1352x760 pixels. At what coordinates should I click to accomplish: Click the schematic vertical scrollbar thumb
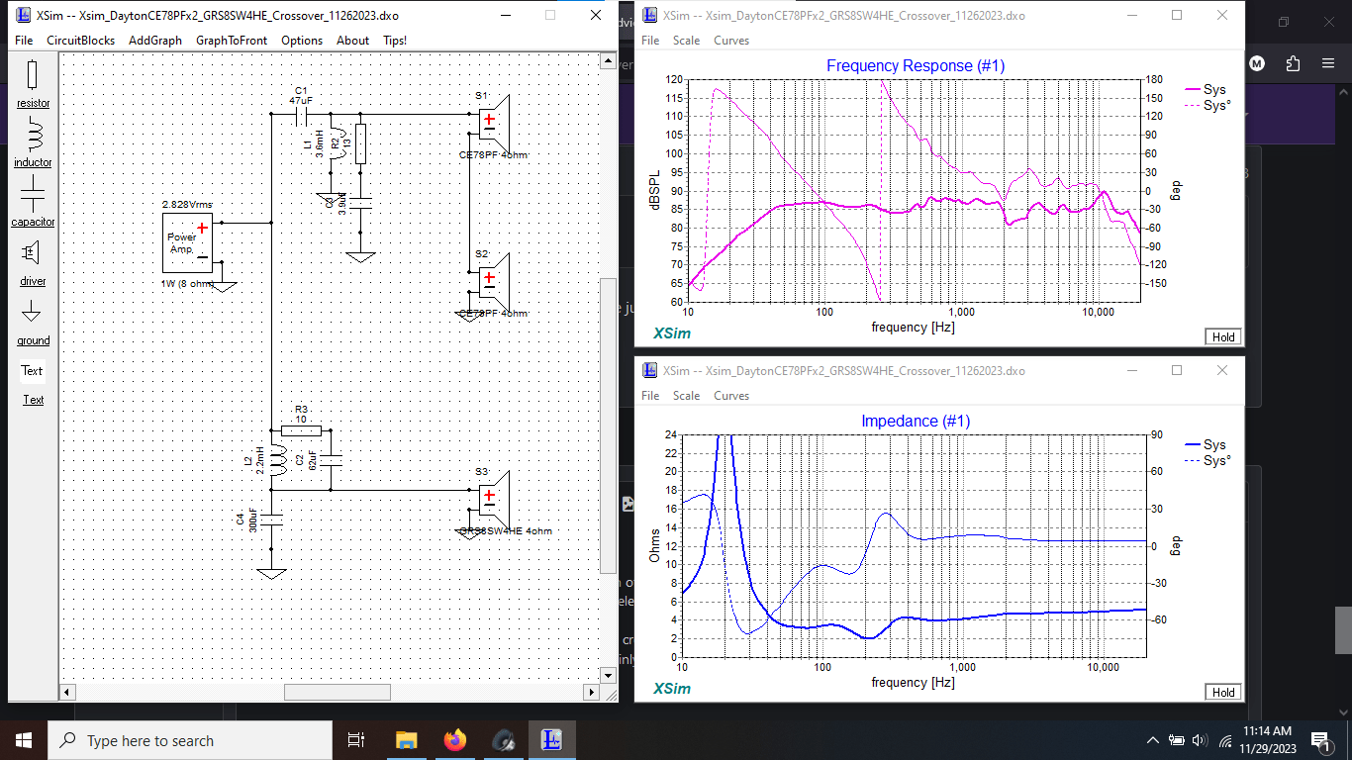click(608, 426)
